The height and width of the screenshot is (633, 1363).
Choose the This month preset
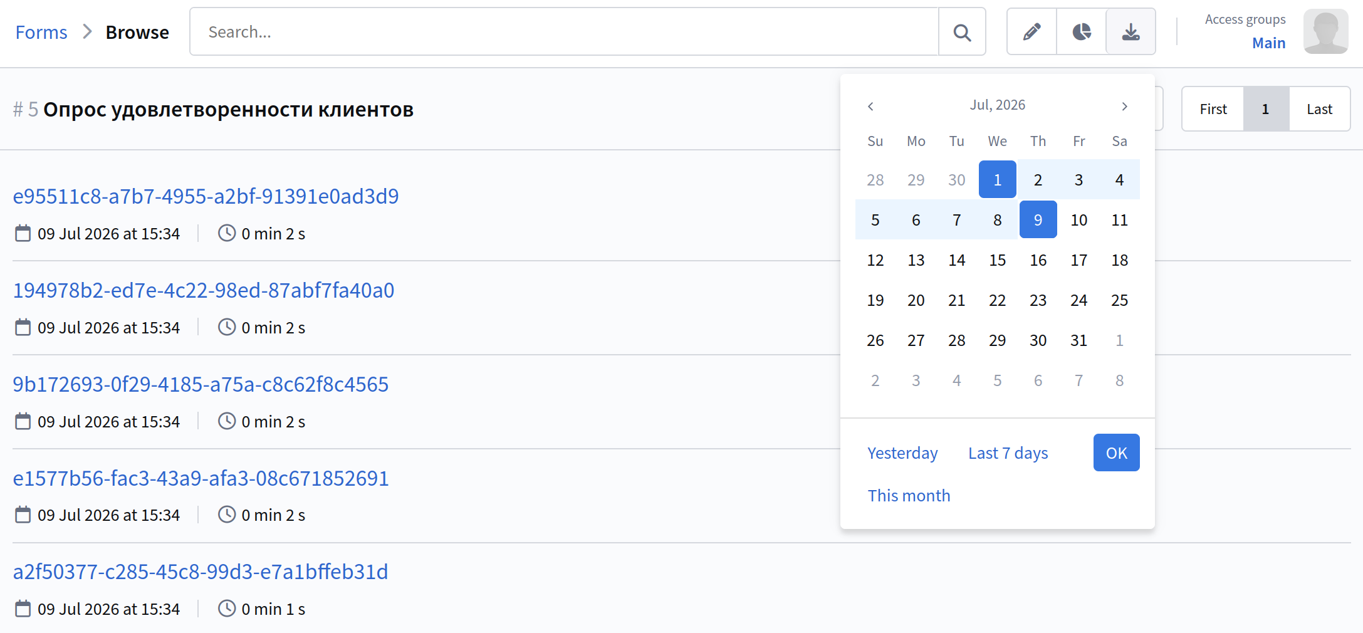(x=909, y=496)
